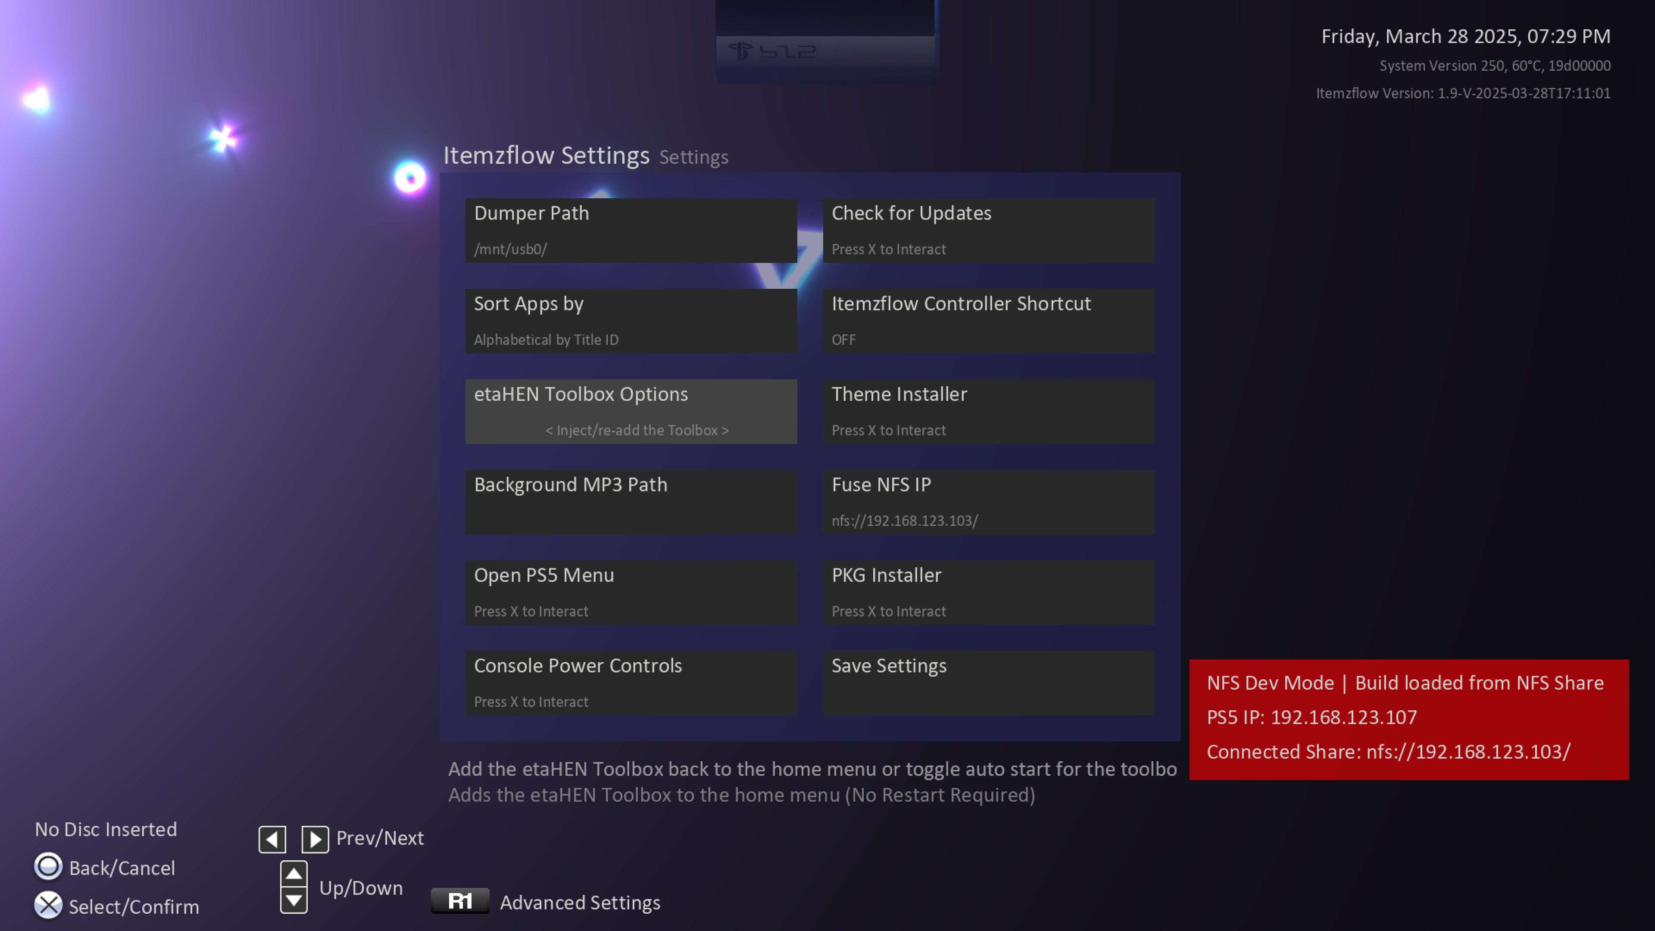Click the Connected Share nfs text
Screen dimensions: 1655x931
pos(1388,752)
